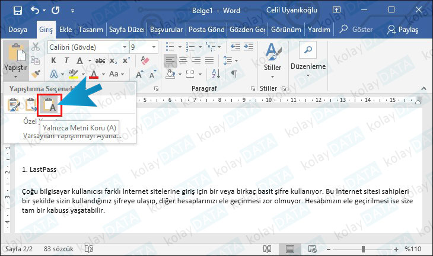Choose Varsayılan Yapıştırmayı Ayarla
The width and height of the screenshot is (433, 256).
72,136
